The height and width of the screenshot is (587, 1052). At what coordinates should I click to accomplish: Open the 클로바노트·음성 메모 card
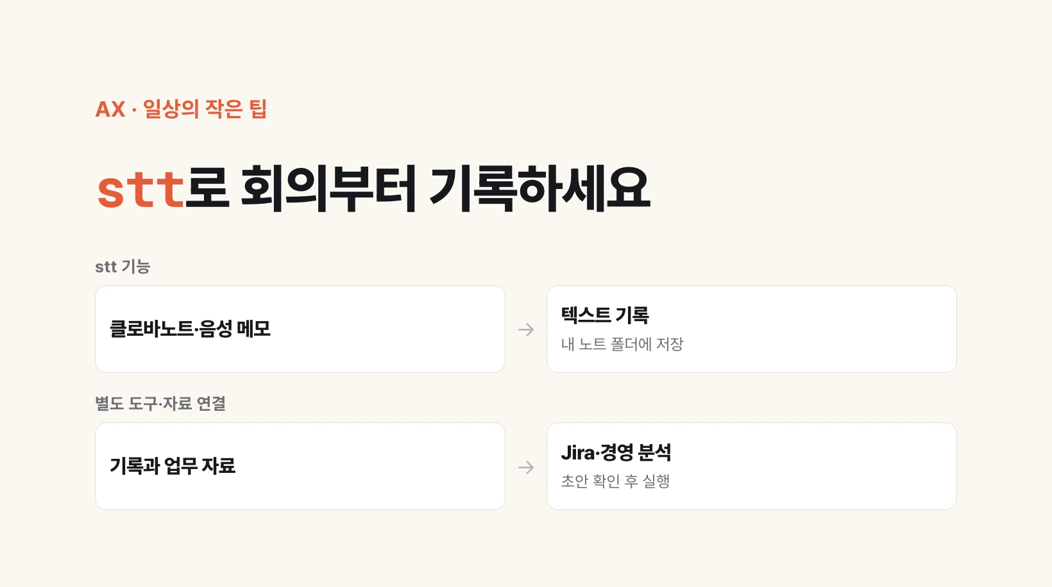point(300,329)
